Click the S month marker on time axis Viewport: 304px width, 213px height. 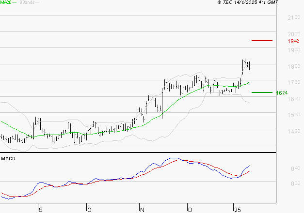(41, 210)
